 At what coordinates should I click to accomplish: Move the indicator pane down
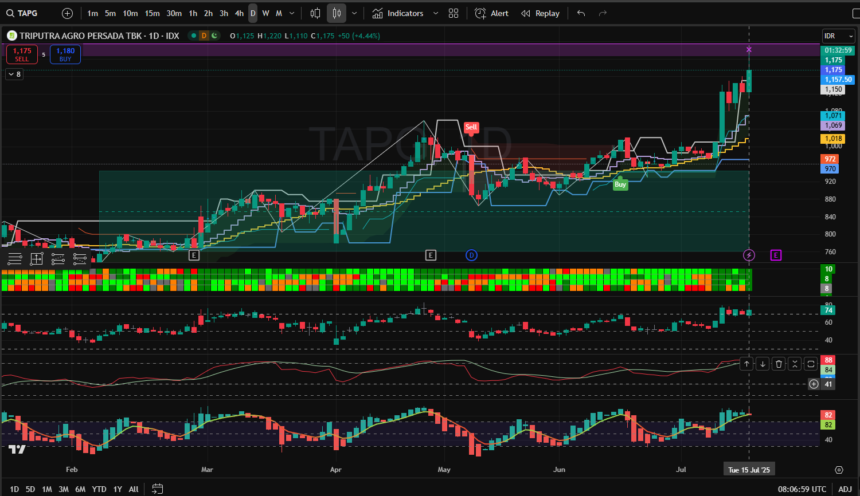763,364
